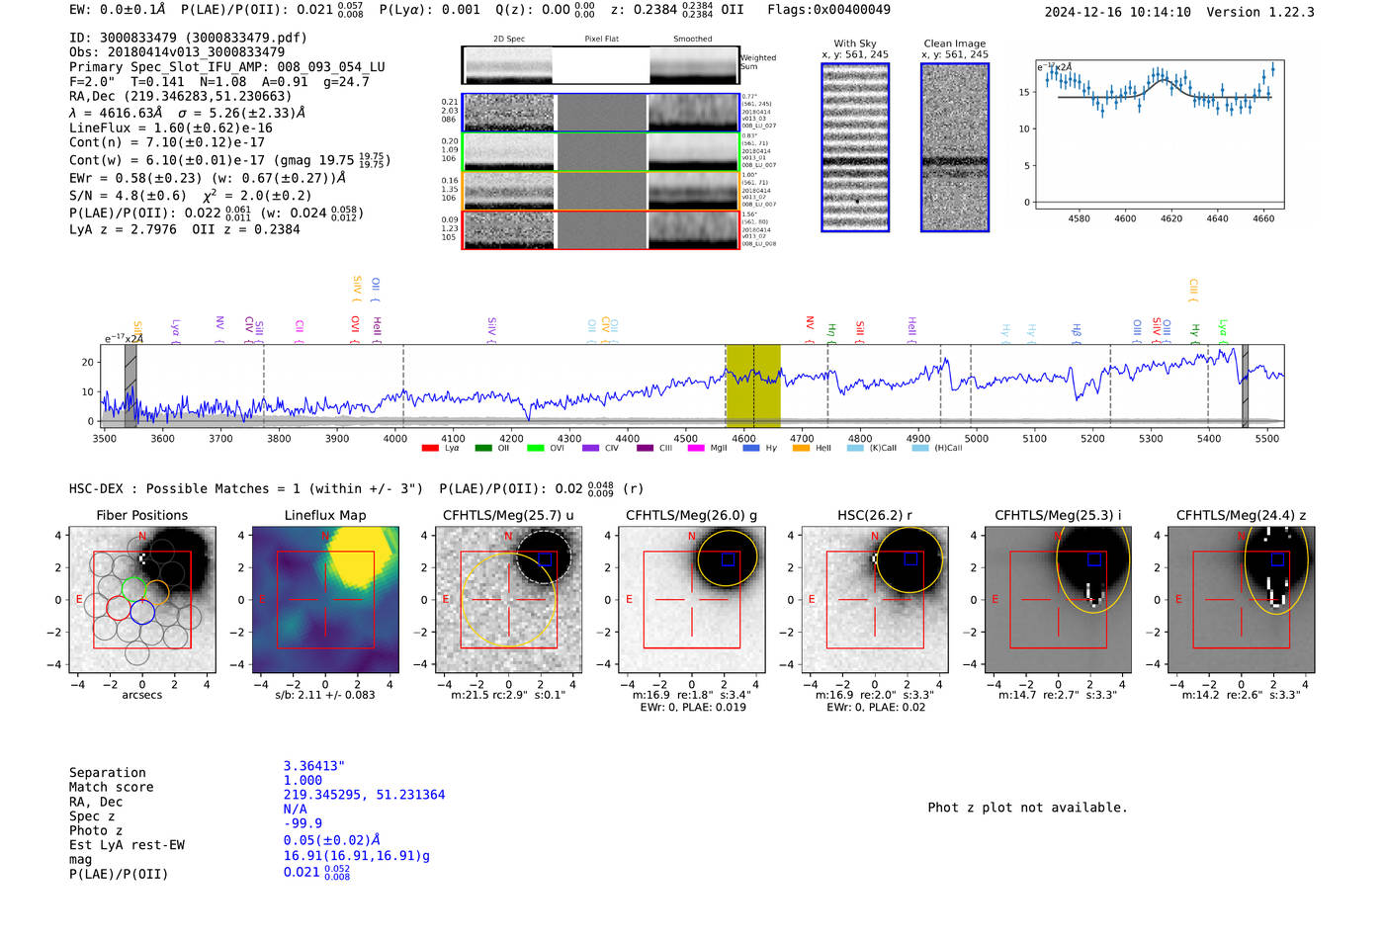Open the Gaussian line-fit plot
This screenshot has width=1384, height=942.
click(1159, 133)
